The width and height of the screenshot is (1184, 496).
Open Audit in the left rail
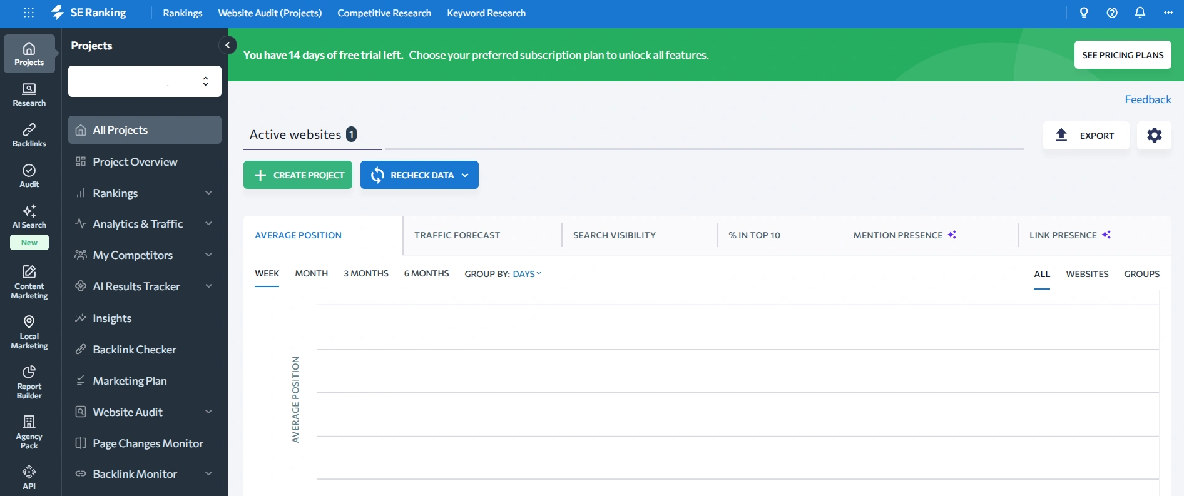click(x=29, y=176)
